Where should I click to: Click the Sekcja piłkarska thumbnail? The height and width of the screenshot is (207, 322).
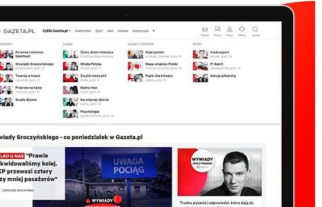click(x=200, y=78)
